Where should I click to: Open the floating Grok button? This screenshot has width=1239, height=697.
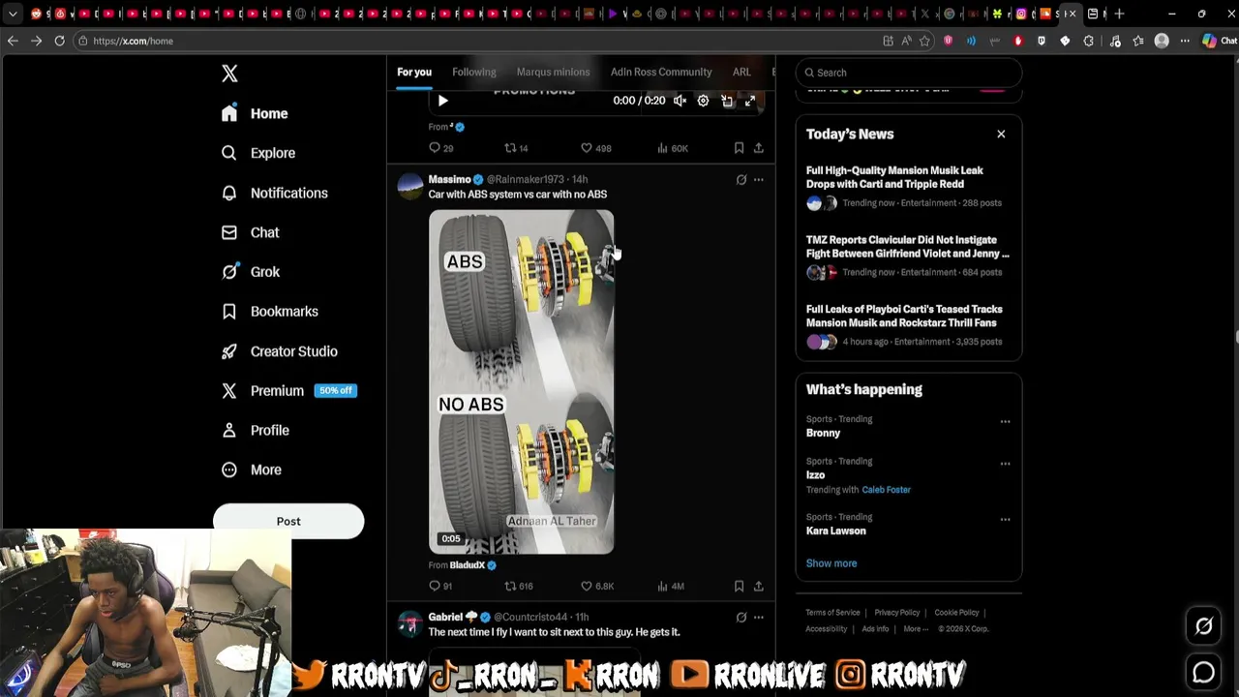click(x=1204, y=626)
